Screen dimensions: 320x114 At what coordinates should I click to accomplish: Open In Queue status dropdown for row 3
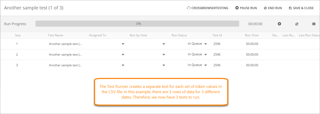click(x=206, y=65)
